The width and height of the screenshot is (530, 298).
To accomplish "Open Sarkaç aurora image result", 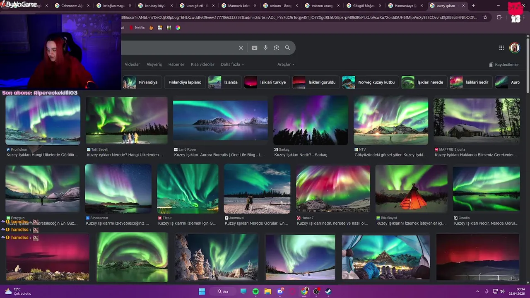I will point(311,120).
